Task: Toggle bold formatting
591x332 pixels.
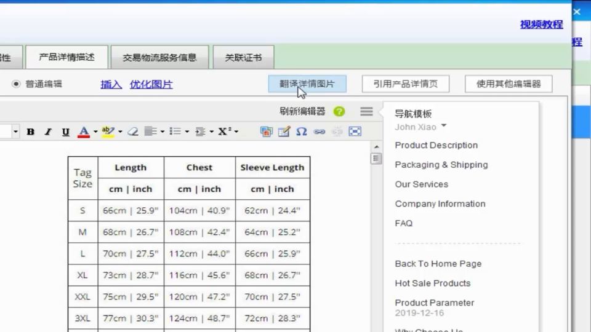Action: pyautogui.click(x=31, y=132)
